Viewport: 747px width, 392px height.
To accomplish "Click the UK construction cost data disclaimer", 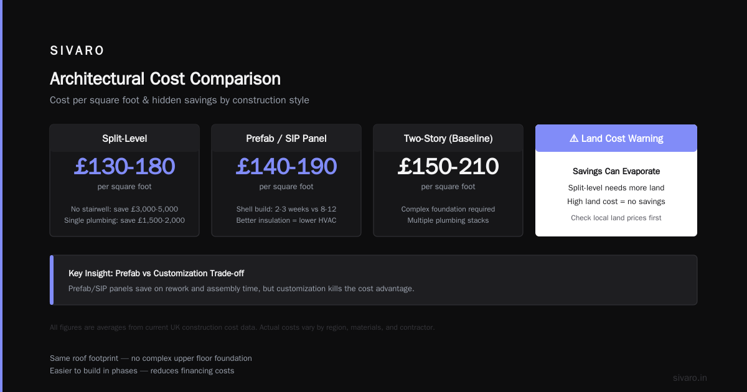I will [242, 327].
